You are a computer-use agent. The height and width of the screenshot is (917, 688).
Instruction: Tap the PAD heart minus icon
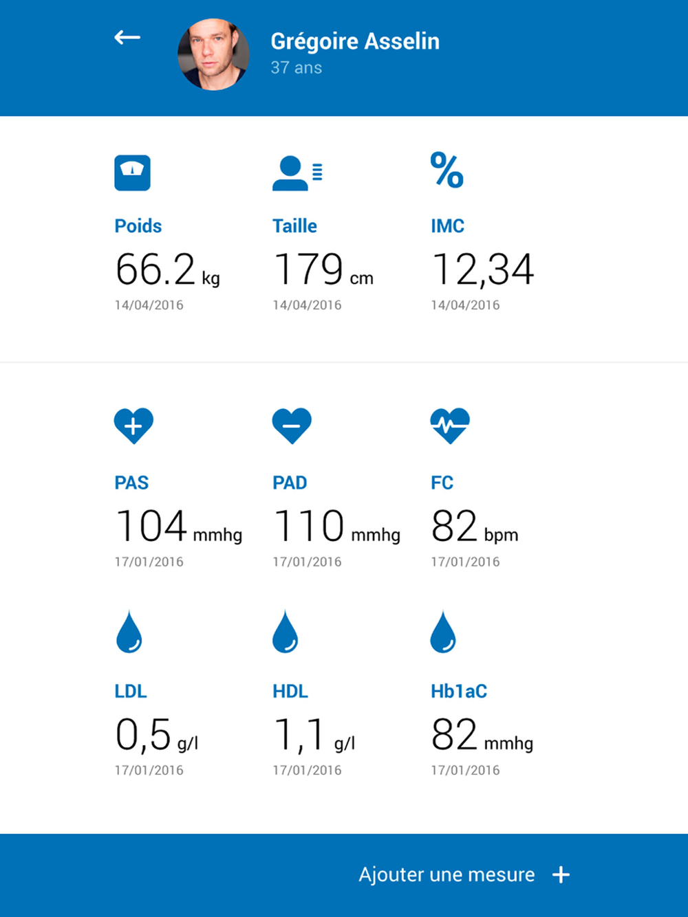(292, 426)
